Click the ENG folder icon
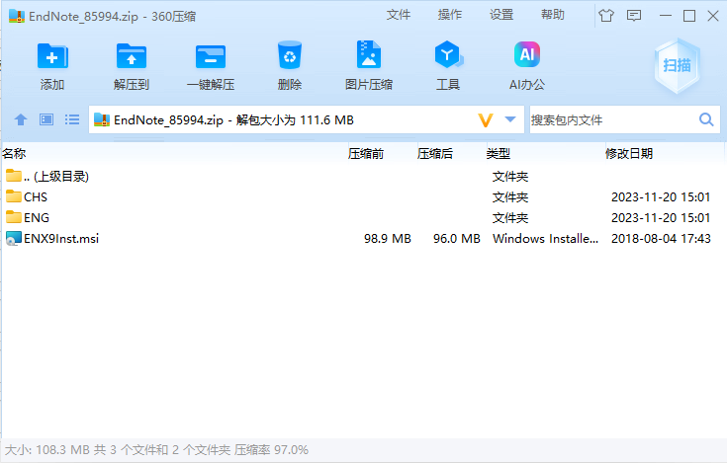The image size is (727, 463). tap(14, 217)
